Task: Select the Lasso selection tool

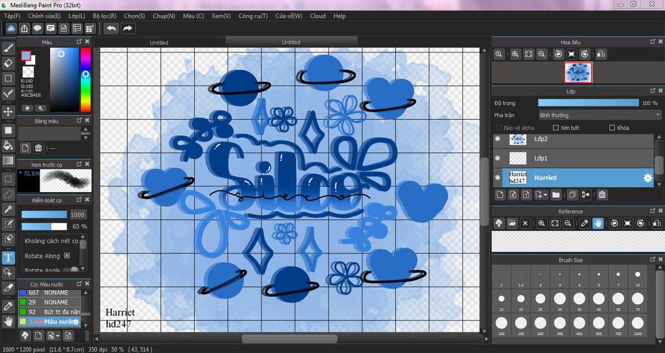Action: [x=8, y=193]
